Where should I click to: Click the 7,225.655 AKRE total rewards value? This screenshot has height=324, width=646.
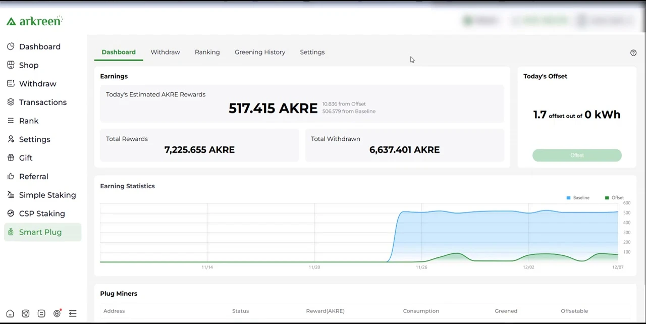[199, 150]
